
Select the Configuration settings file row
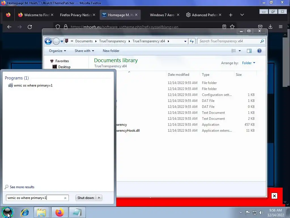coord(187,95)
